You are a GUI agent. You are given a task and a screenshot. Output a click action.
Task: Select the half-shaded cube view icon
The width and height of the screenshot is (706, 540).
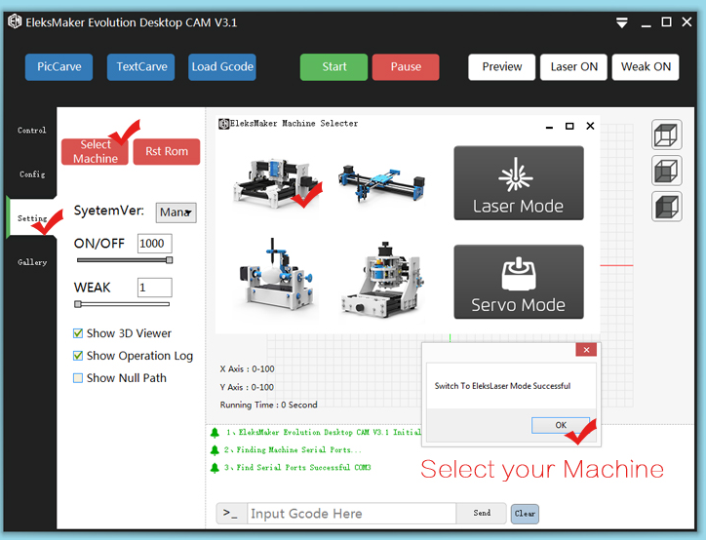coord(666,171)
